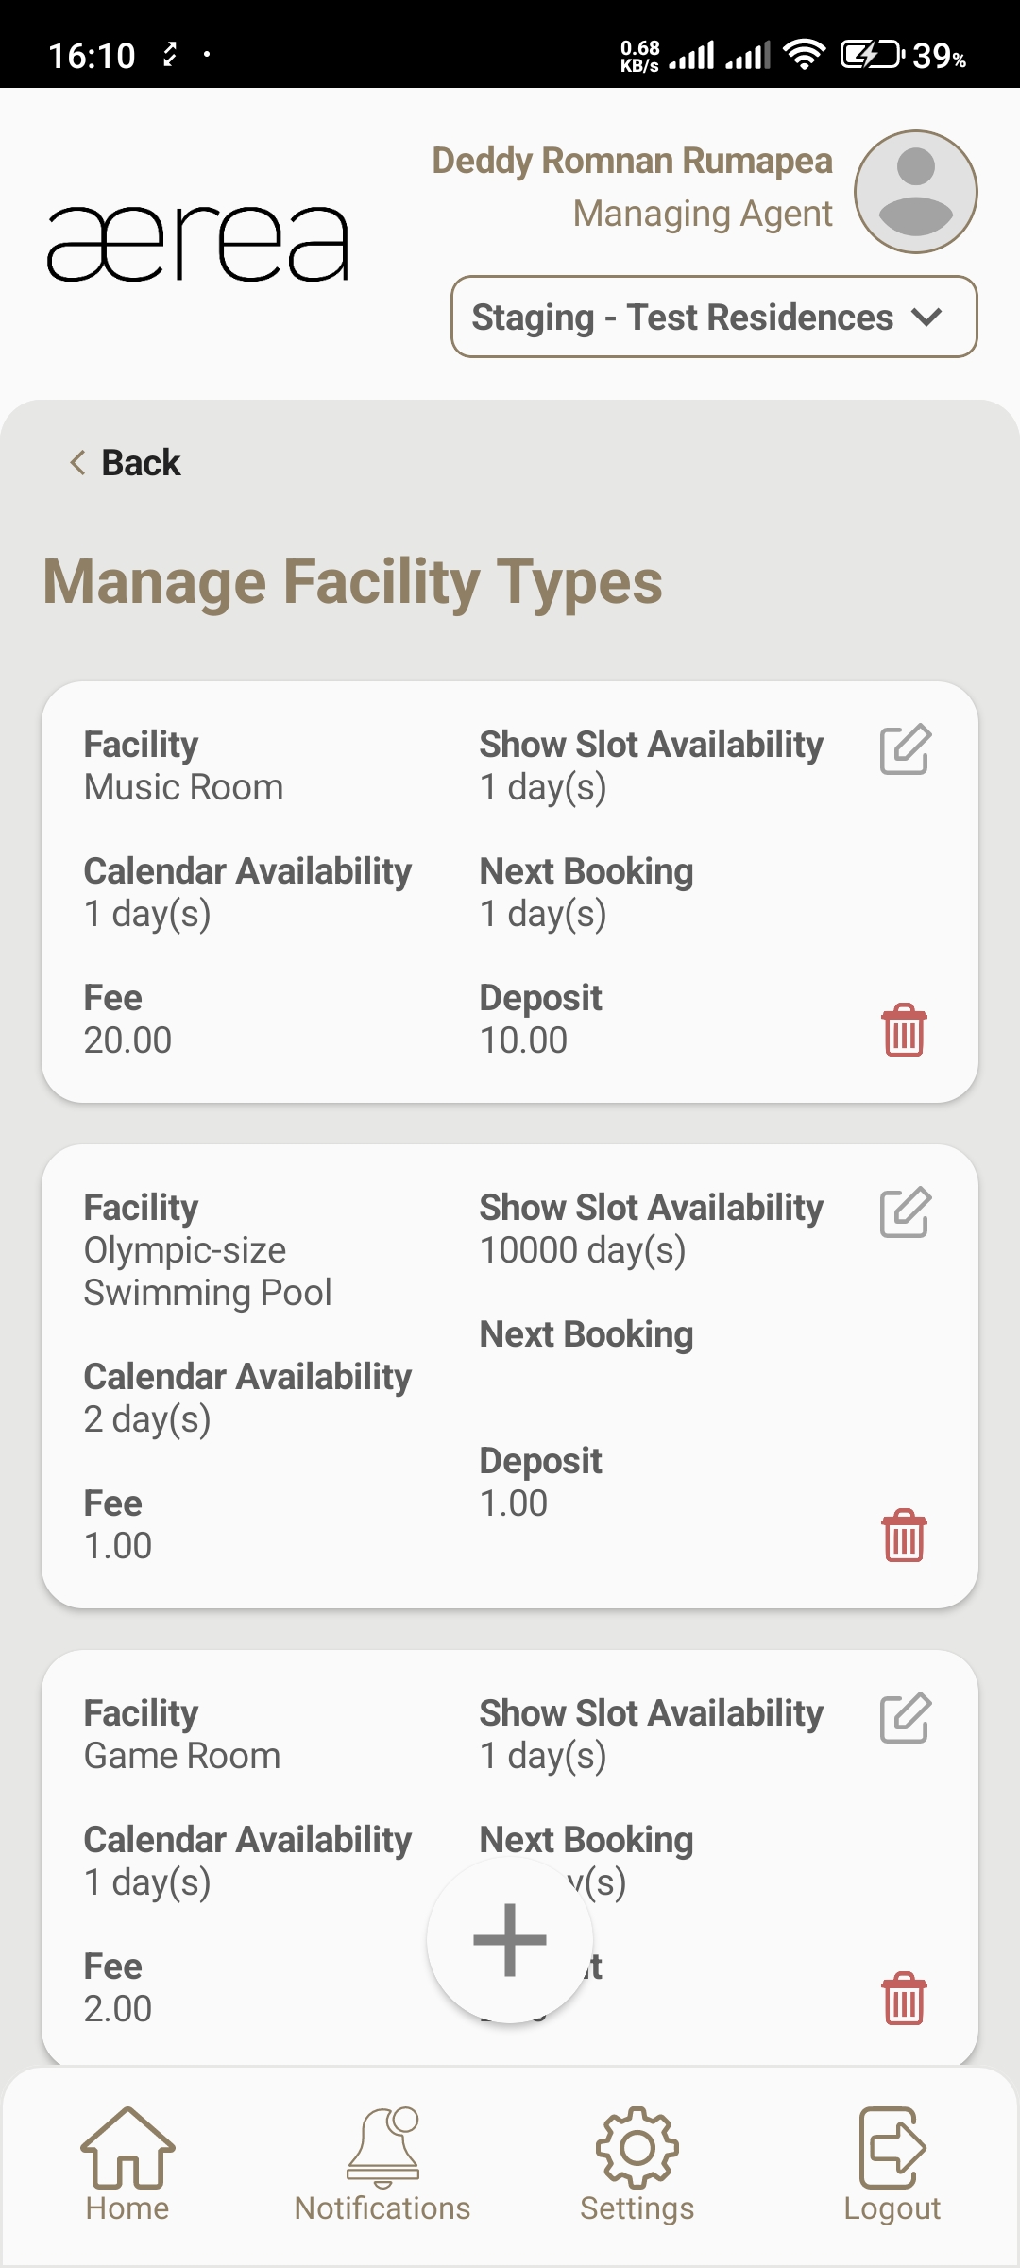Viewport: 1020px width, 2268px height.
Task: Tap the plus button to add facility
Action: point(510,1940)
